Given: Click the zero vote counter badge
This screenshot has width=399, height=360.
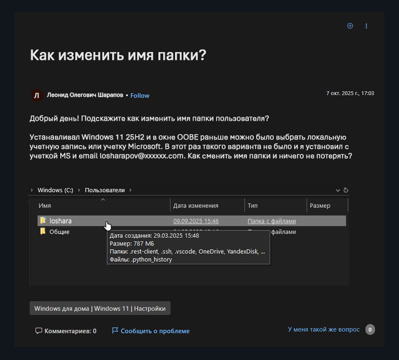Looking at the screenshot, I should (x=370, y=329).
